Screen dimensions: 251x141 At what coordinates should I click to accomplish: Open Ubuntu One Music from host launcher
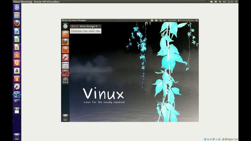pyautogui.click(x=17, y=79)
